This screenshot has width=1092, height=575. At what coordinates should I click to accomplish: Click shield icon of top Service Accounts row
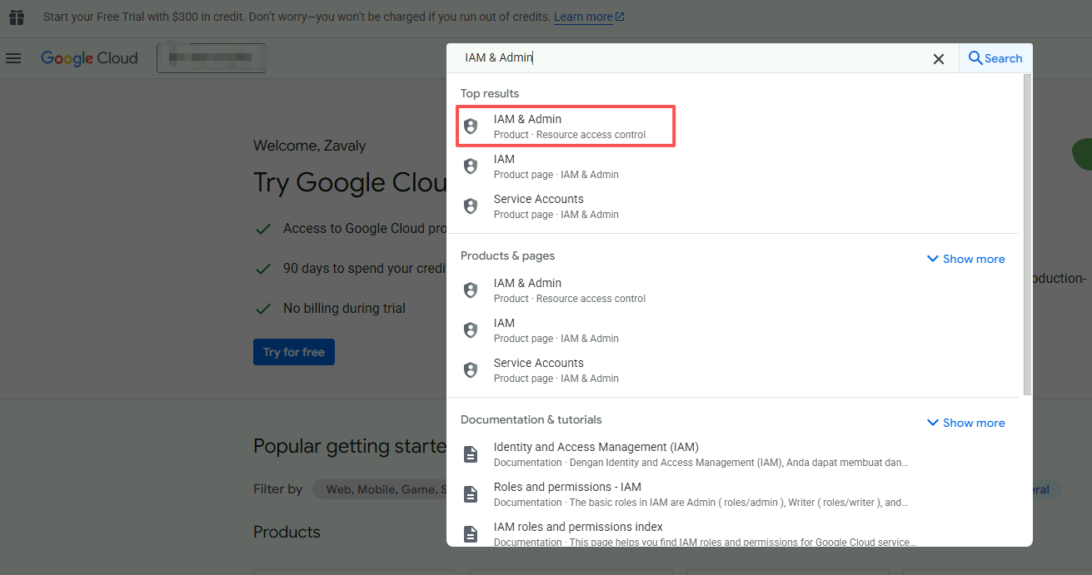coord(471,206)
